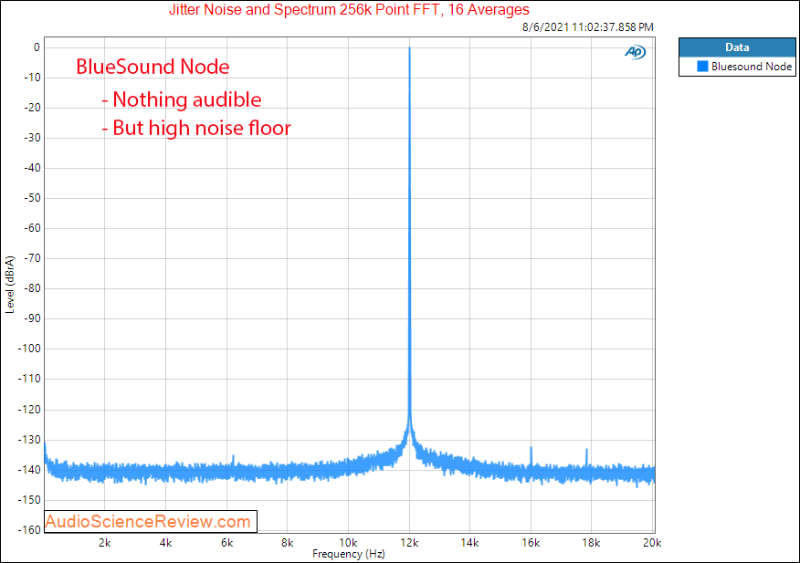Click the '-150' level axis tick
Screen dimensions: 800x563
point(29,500)
